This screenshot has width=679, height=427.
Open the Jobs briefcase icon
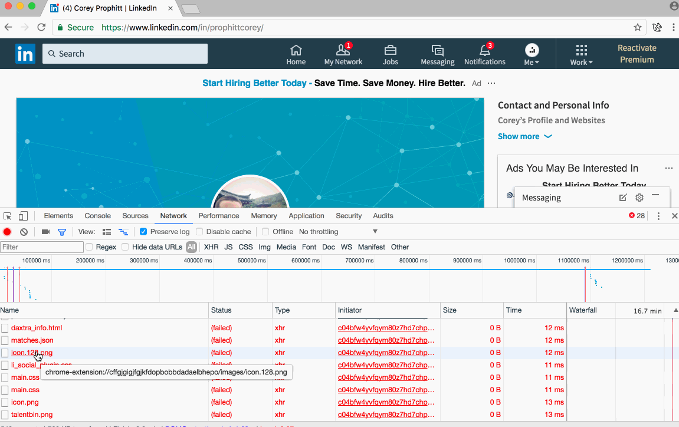[390, 50]
